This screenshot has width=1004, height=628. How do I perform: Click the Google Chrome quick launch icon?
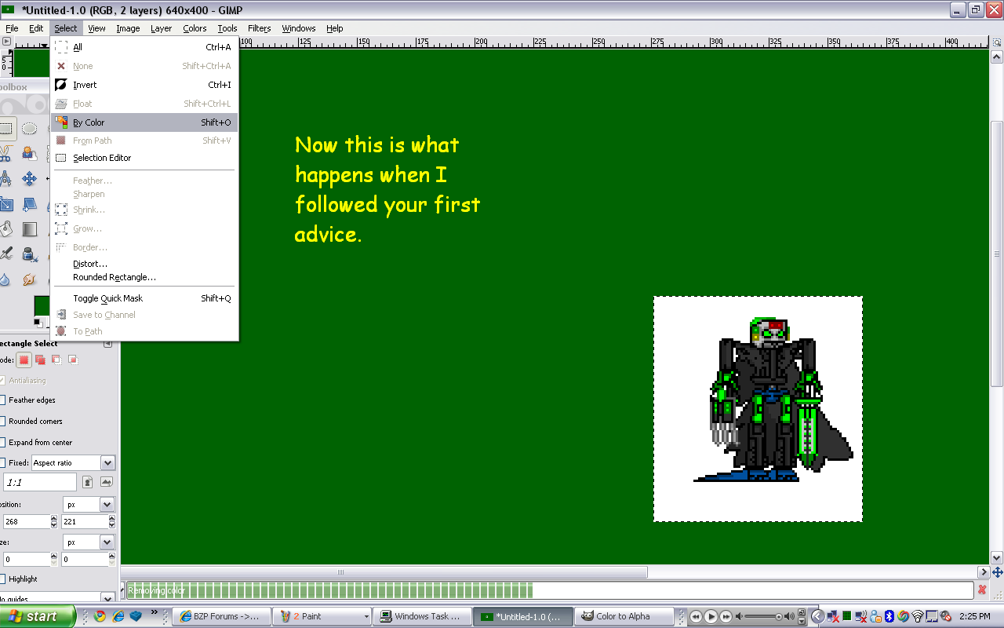click(x=100, y=616)
